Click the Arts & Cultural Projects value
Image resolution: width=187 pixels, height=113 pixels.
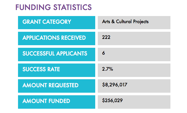(125, 22)
